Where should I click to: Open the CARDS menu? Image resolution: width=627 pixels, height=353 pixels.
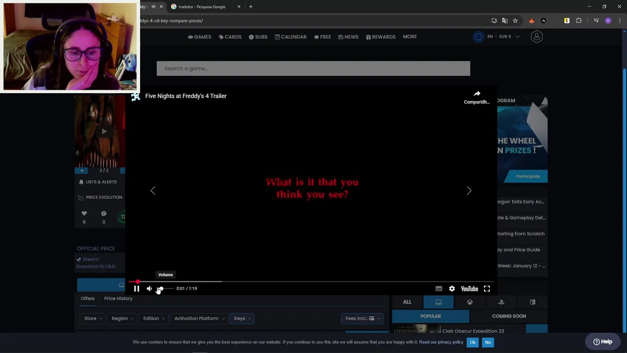point(230,37)
